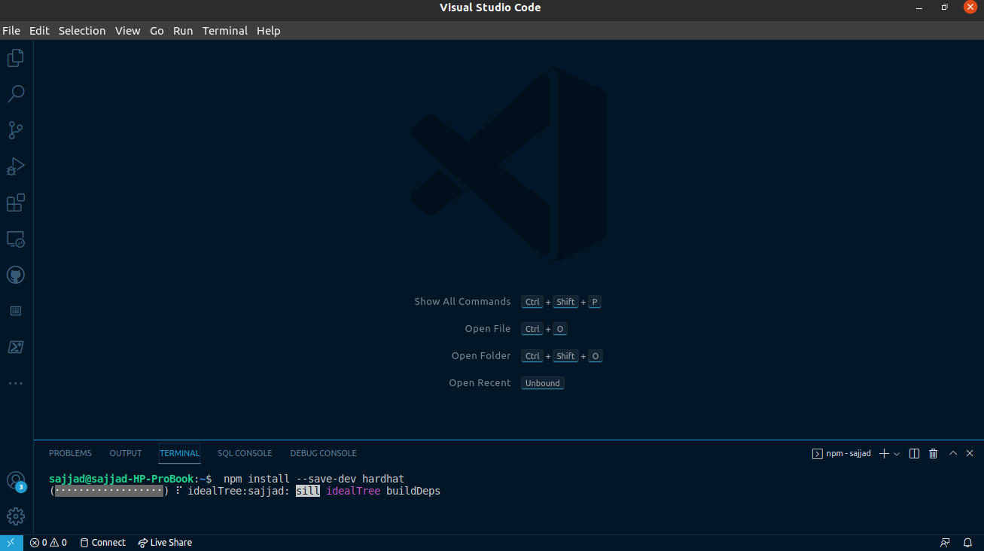This screenshot has height=551, width=984.
Task: Open errors and warnings status indicator
Action: (x=48, y=543)
